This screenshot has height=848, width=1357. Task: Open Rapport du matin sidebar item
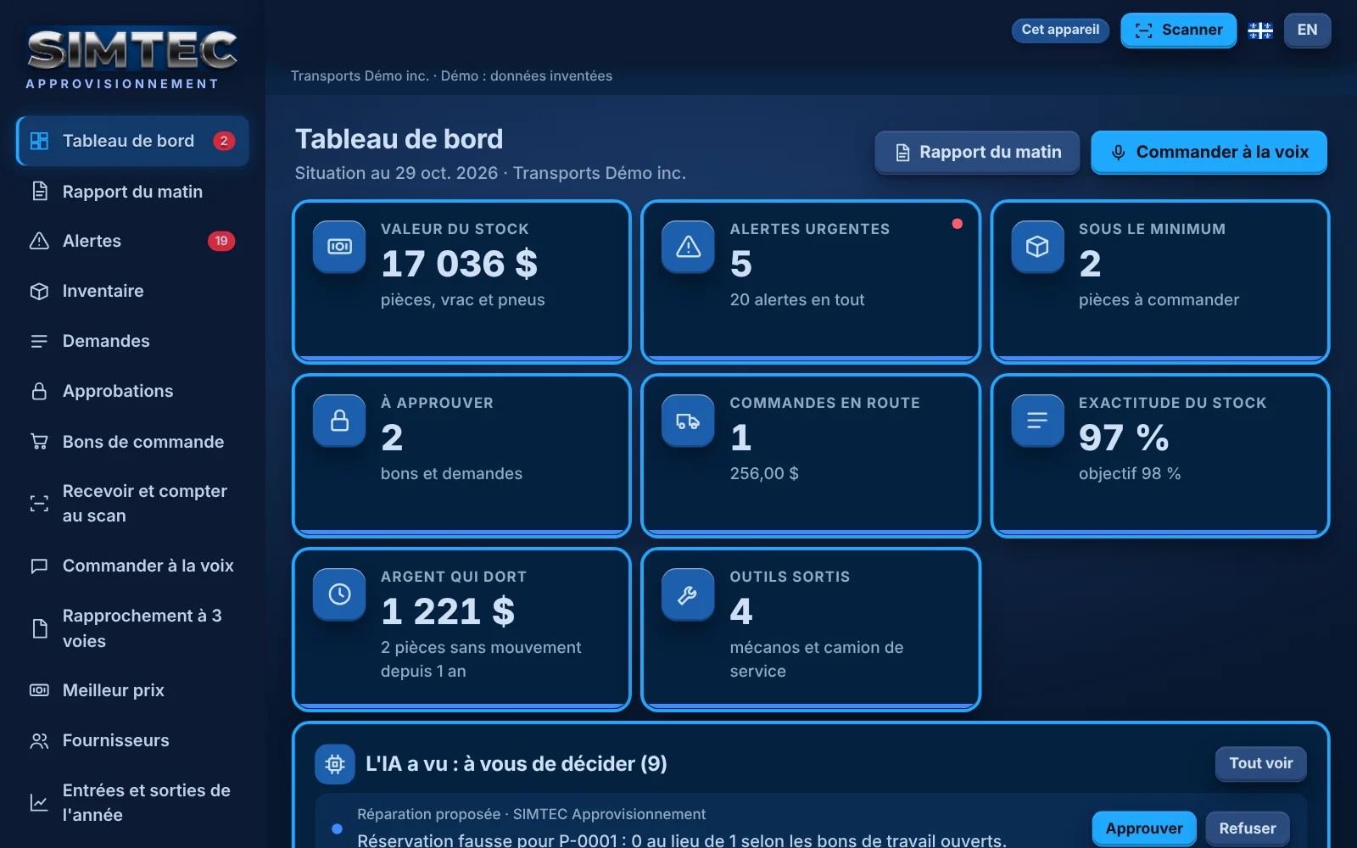coord(132,192)
